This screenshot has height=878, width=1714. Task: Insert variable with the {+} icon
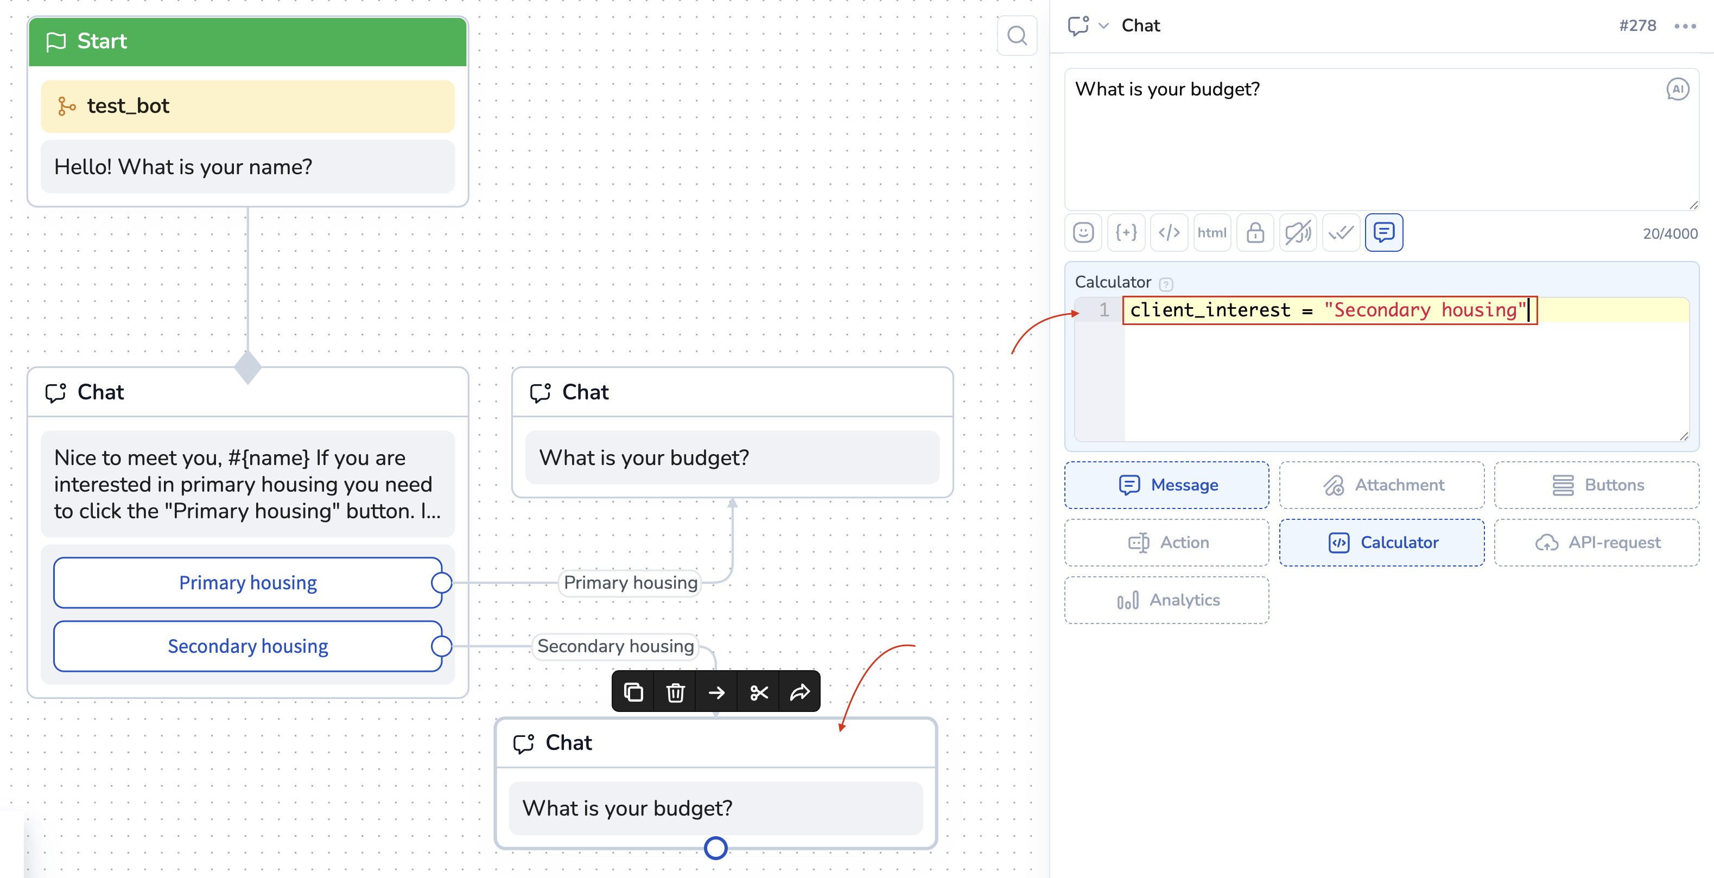coord(1126,233)
